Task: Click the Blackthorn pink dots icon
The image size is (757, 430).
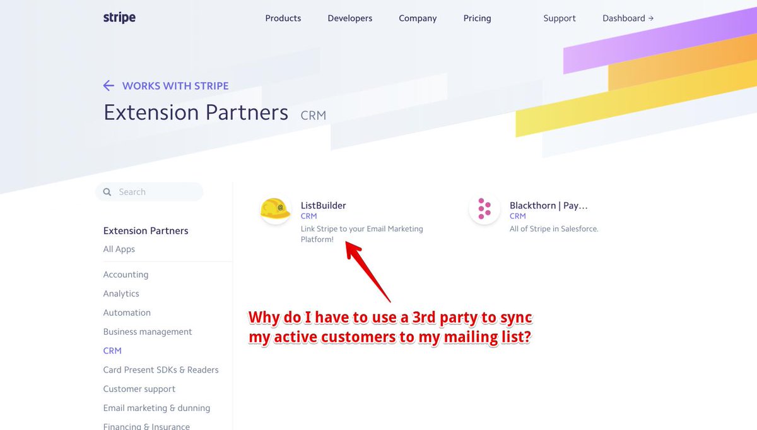Action: tap(484, 209)
